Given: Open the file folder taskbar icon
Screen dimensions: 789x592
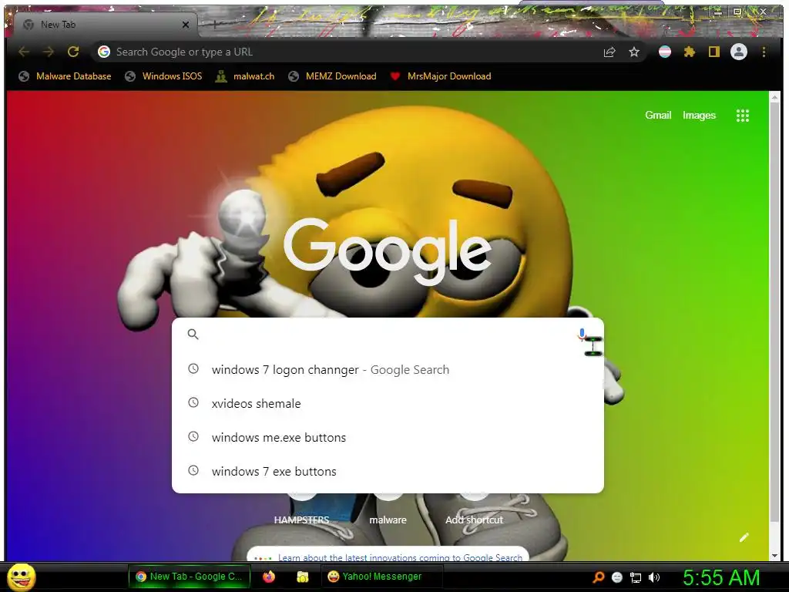Looking at the screenshot, I should click(x=302, y=577).
